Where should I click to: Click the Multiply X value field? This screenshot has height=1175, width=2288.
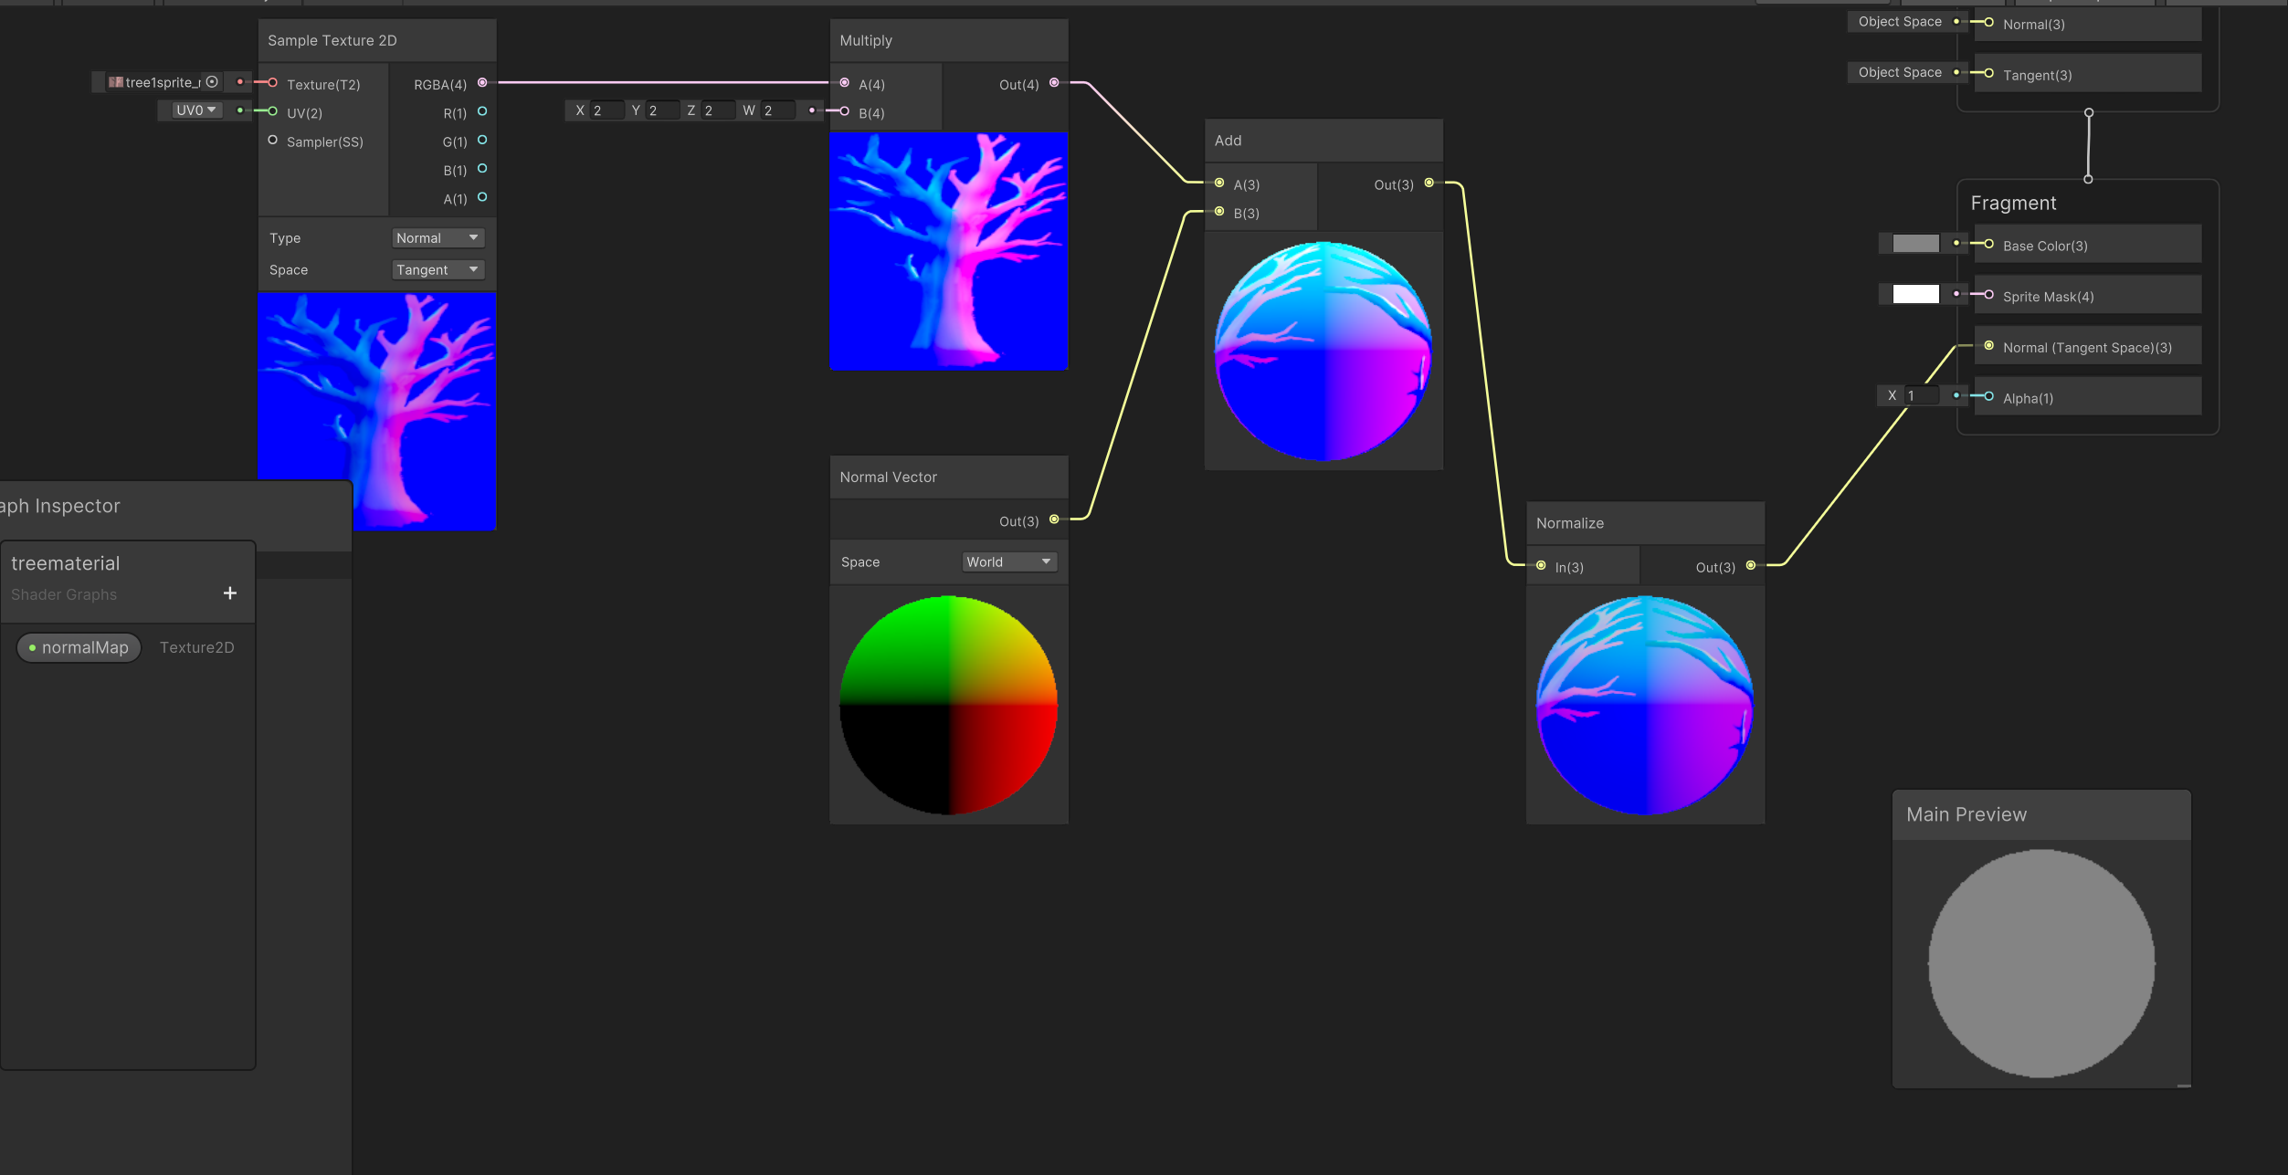607,110
